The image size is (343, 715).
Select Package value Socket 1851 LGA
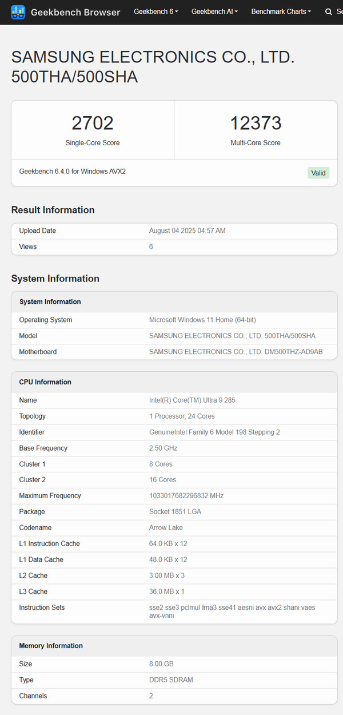175,512
